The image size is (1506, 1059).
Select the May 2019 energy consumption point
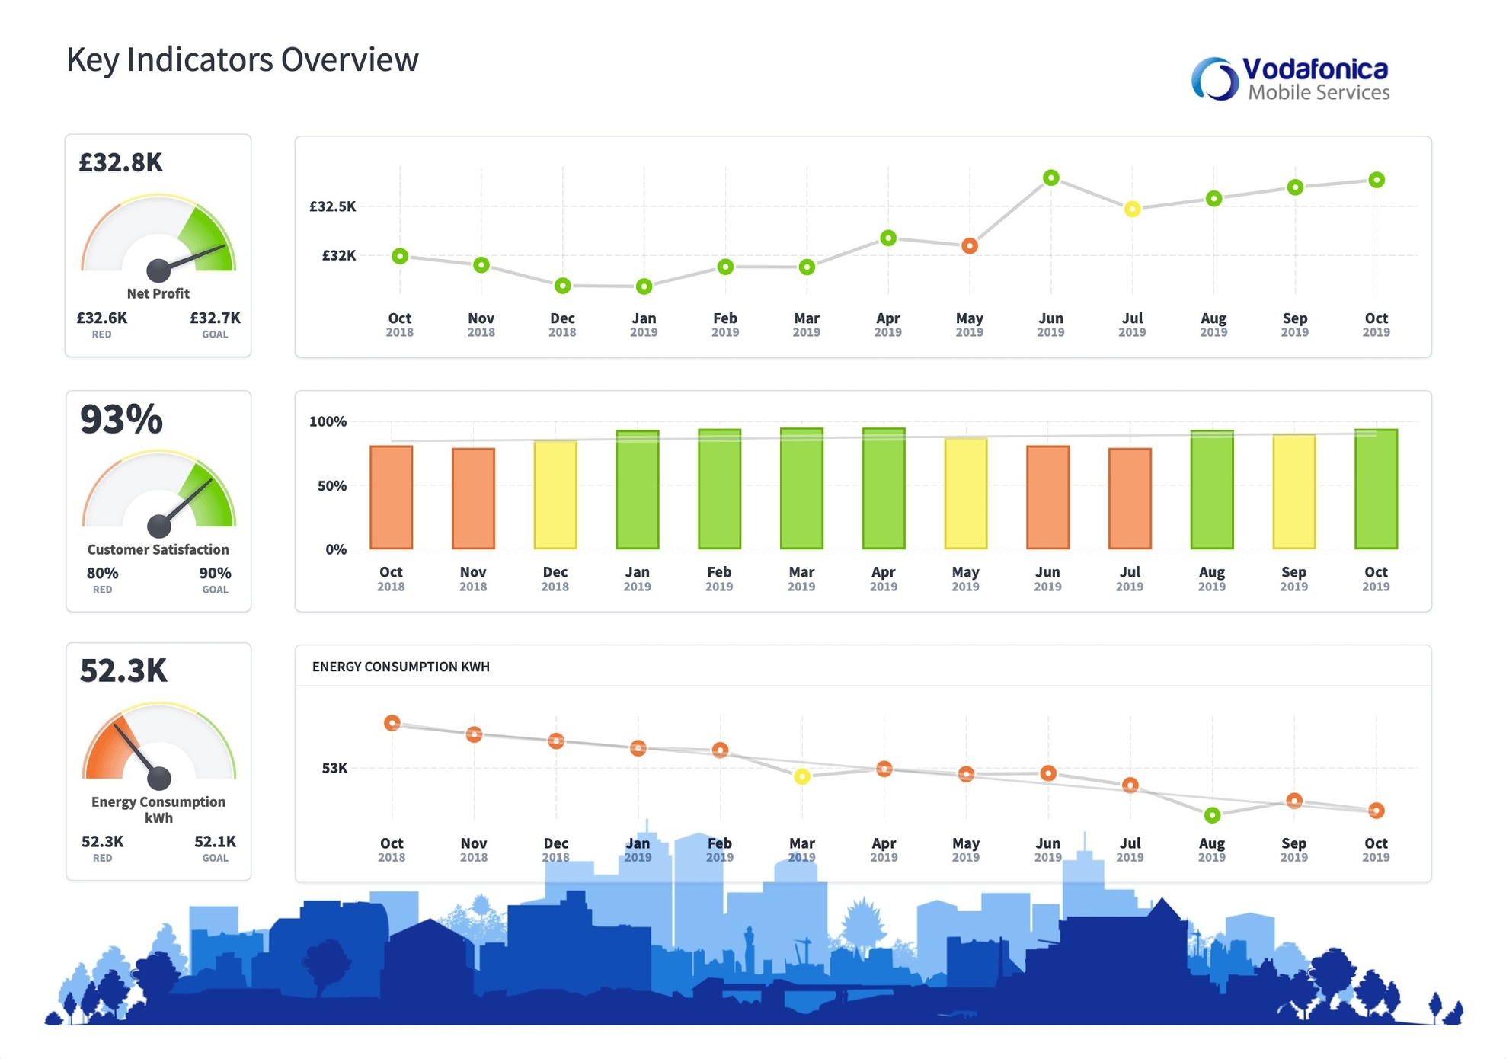967,774
